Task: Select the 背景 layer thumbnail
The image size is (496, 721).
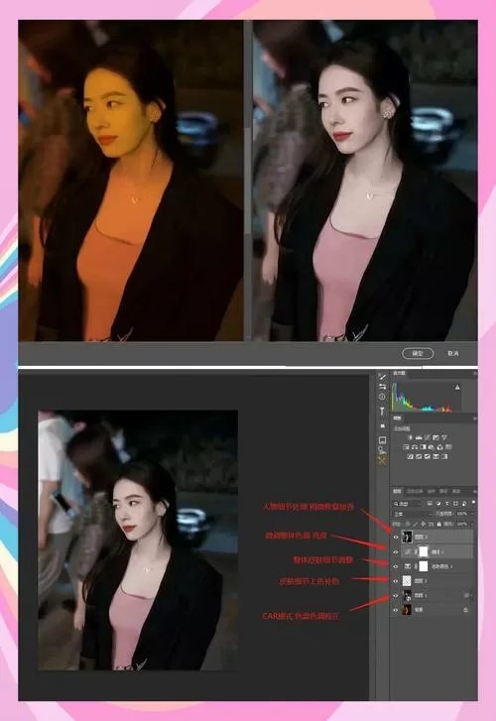Action: click(407, 610)
